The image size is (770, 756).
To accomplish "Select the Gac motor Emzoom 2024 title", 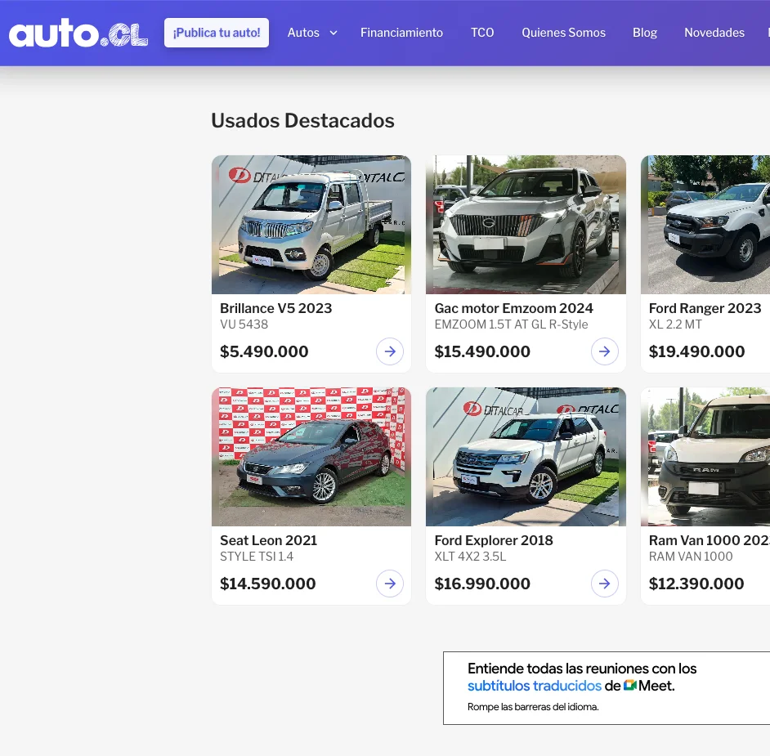I will (x=513, y=308).
